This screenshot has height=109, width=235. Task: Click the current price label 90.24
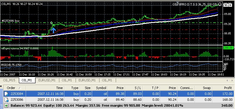(x=228, y=5)
